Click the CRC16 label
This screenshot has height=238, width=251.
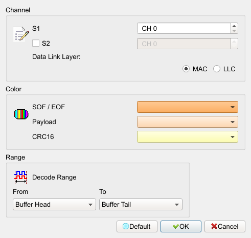point(43,137)
